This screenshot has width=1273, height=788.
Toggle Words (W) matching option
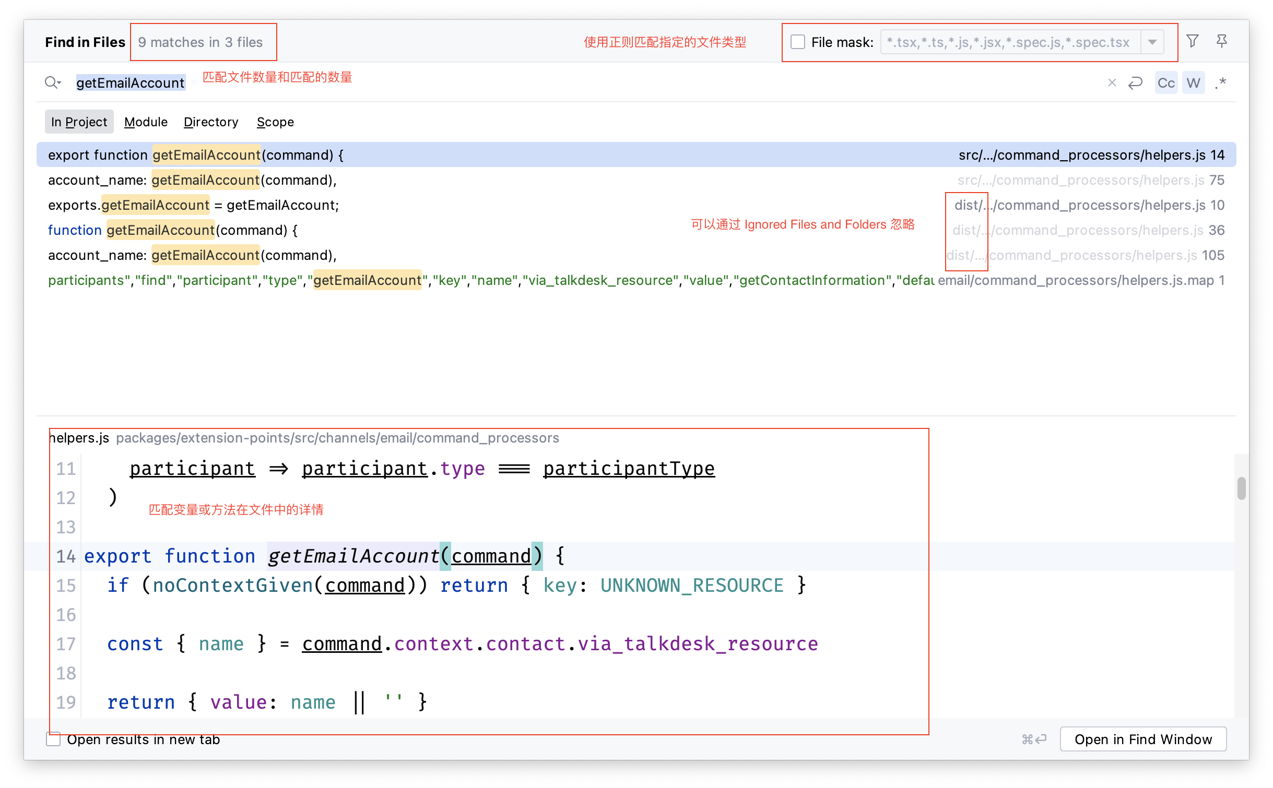click(1193, 83)
